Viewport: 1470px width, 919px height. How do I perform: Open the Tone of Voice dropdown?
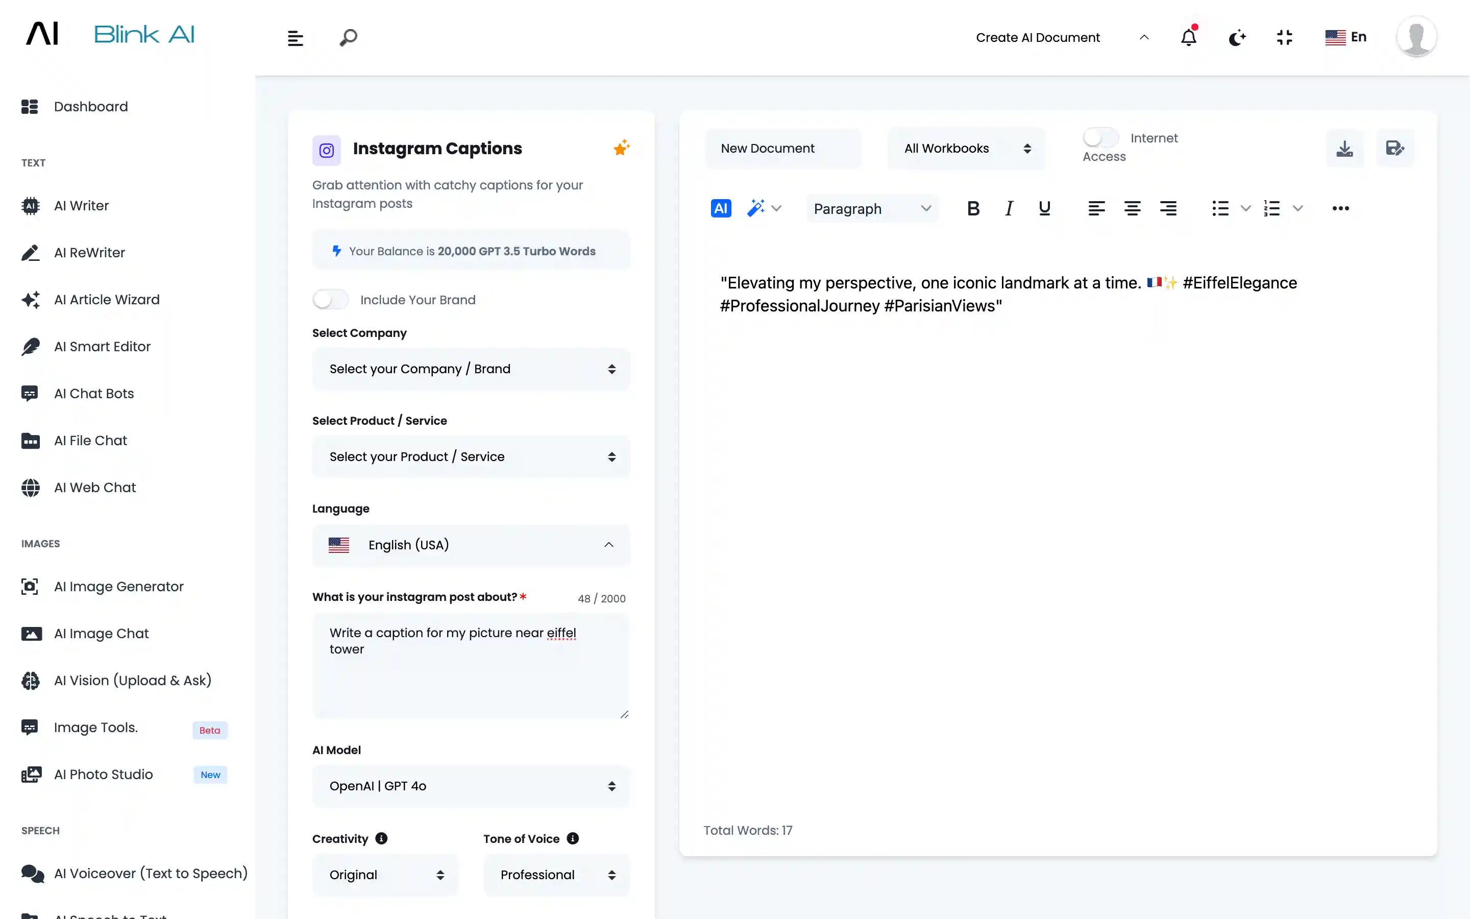(556, 875)
